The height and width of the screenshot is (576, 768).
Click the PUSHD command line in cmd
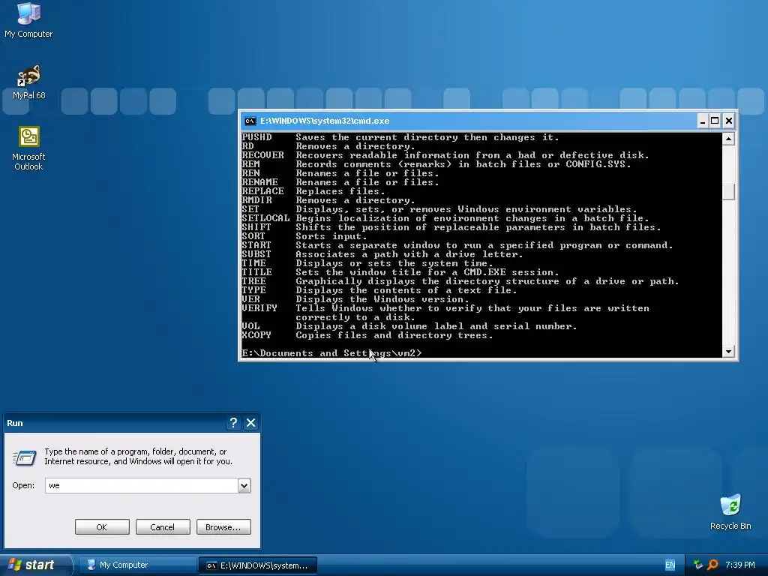pos(400,138)
